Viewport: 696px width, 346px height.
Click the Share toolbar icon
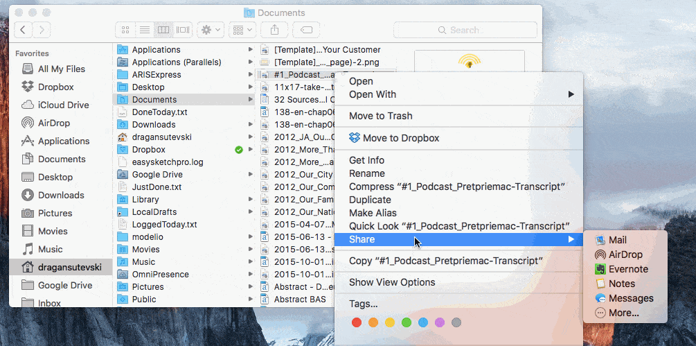point(275,30)
